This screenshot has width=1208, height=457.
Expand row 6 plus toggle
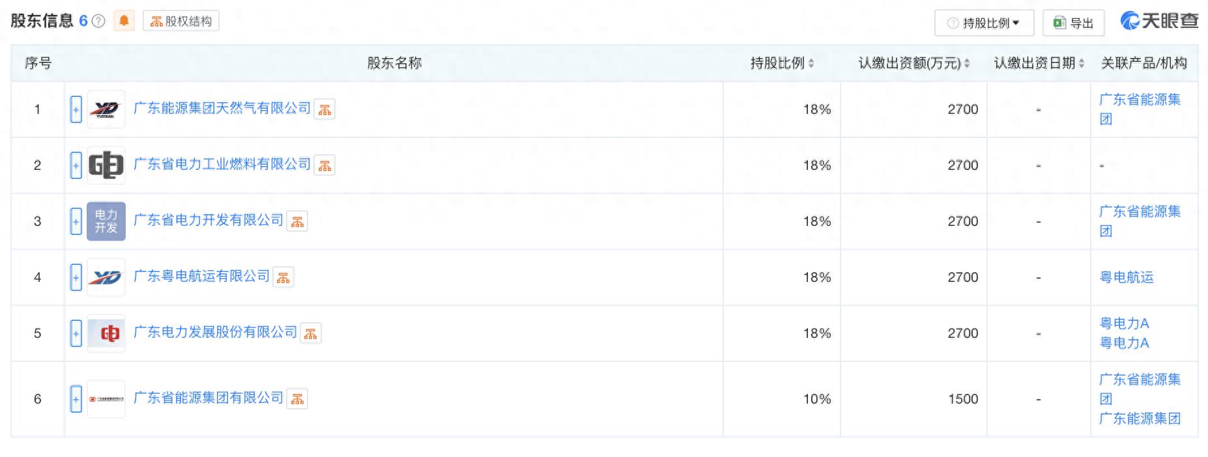[76, 399]
